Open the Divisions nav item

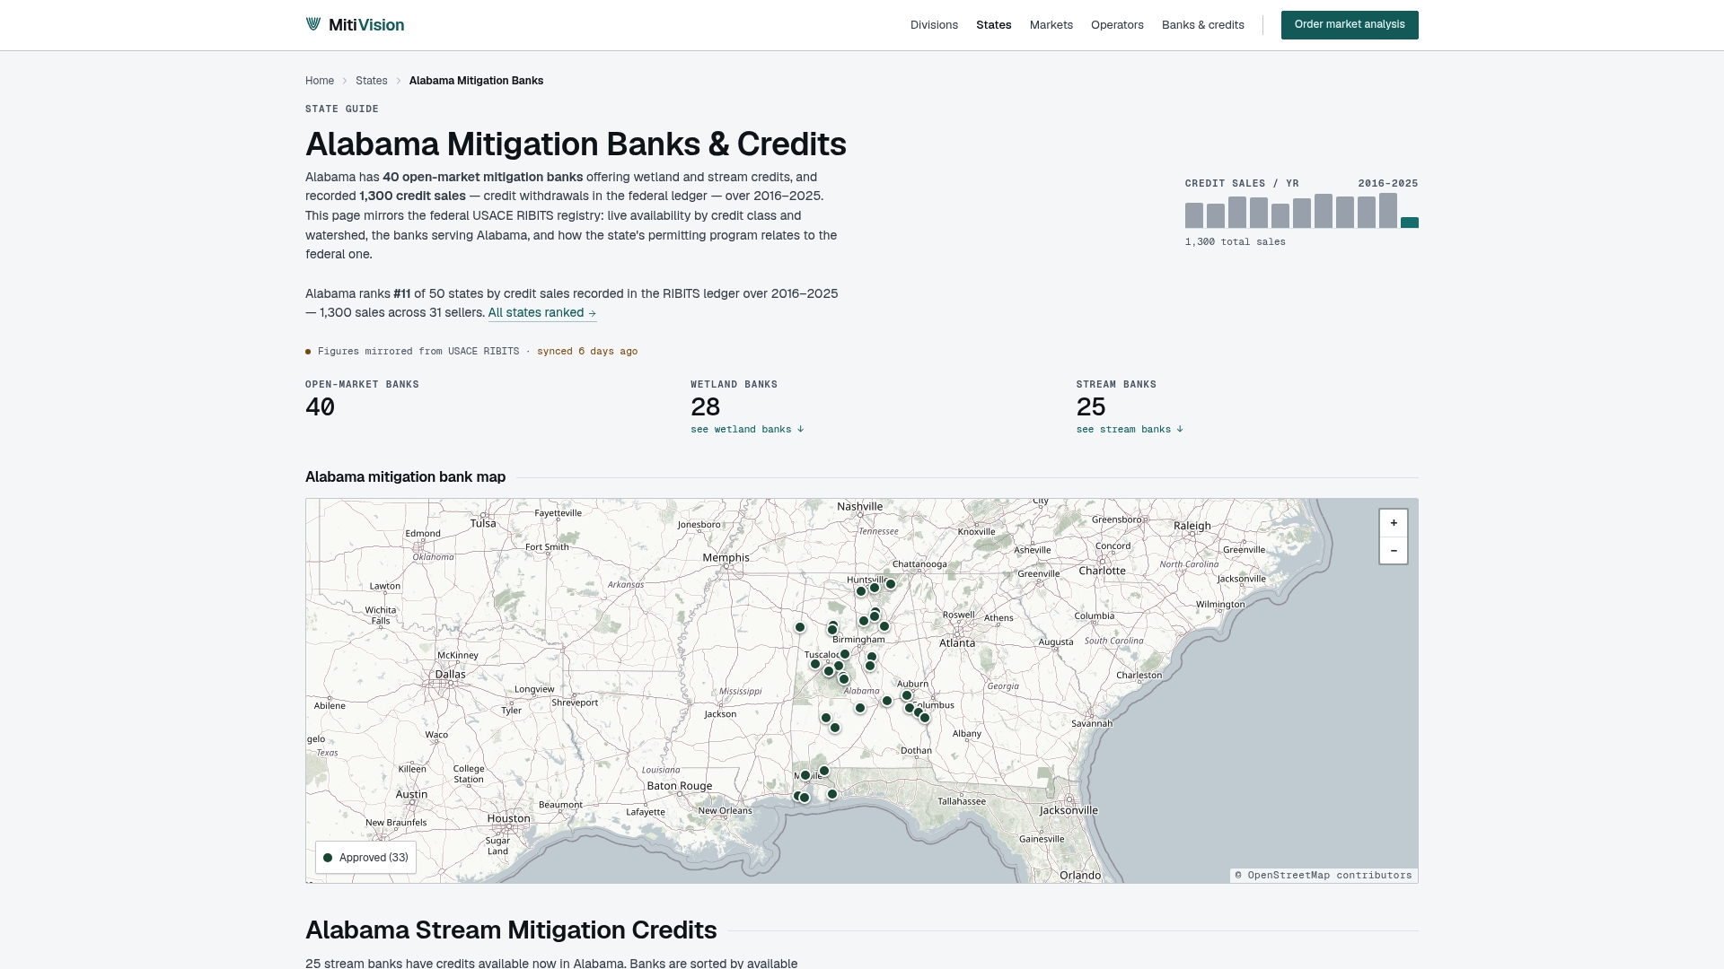point(934,25)
